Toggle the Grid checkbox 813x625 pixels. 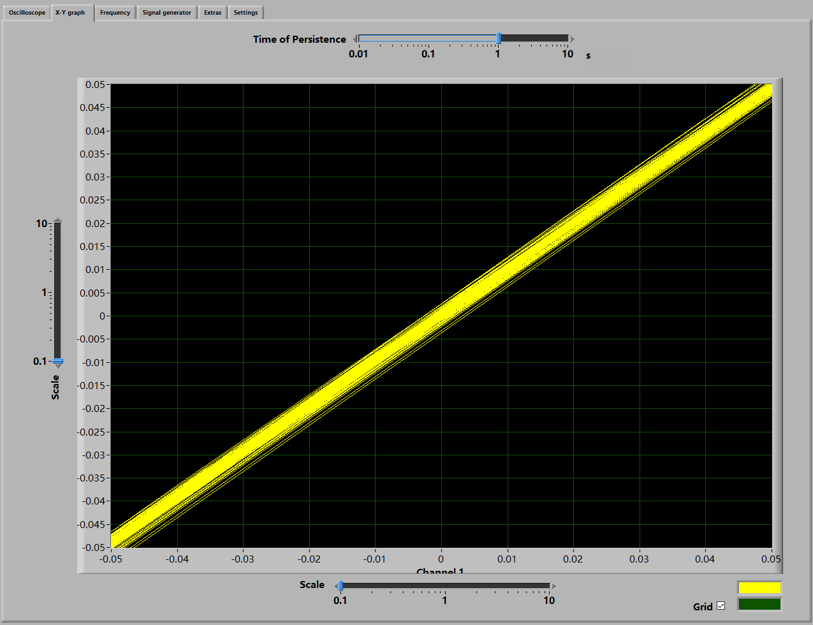pyautogui.click(x=721, y=606)
